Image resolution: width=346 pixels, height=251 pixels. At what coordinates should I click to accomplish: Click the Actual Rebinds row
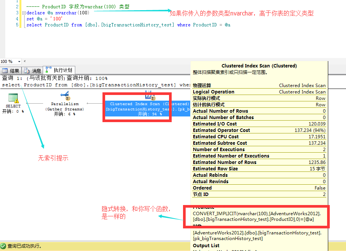point(259,175)
